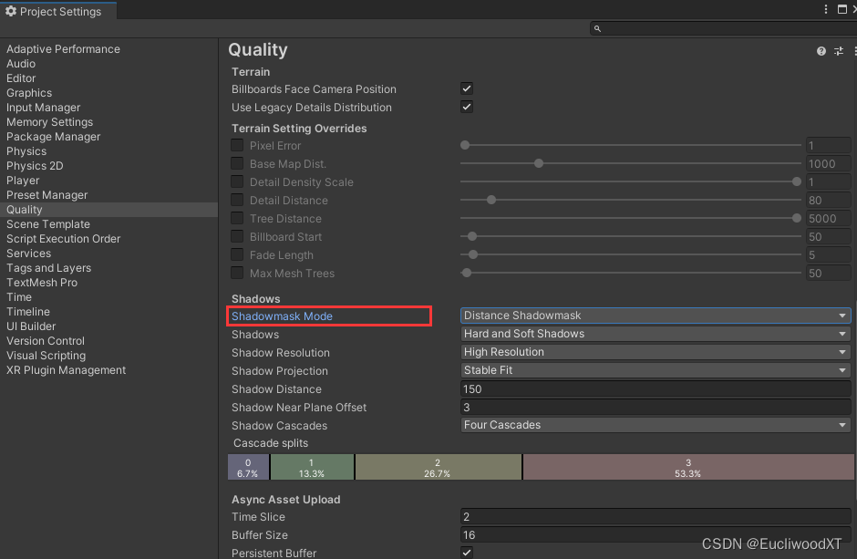Enable the Tree Distance override checkbox
Viewport: 857px width, 559px height.
coord(237,218)
